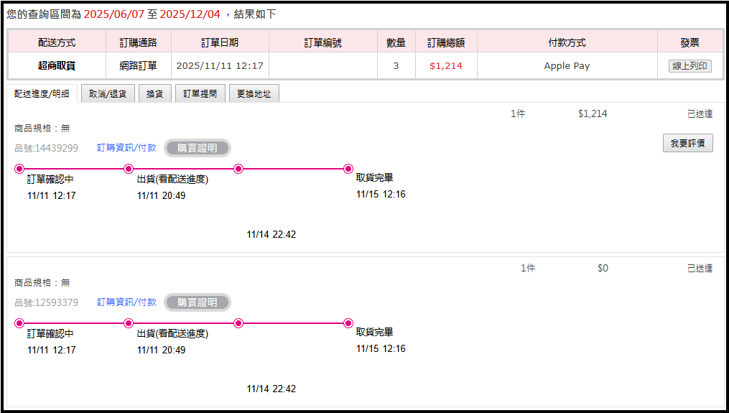Click first order's 出貨(看配送進度) text

pyautogui.click(x=172, y=180)
